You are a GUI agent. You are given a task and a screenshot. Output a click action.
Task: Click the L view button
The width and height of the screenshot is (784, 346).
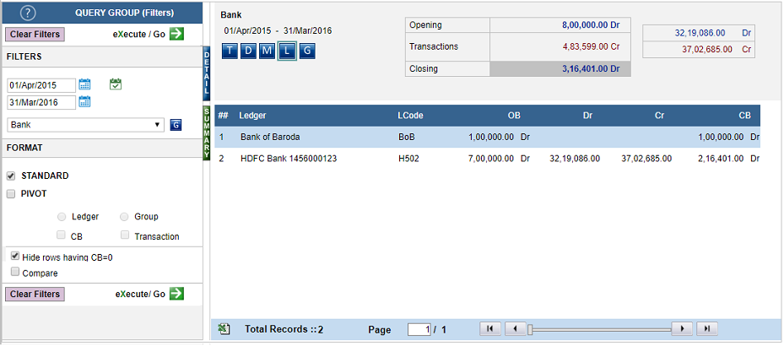point(287,51)
